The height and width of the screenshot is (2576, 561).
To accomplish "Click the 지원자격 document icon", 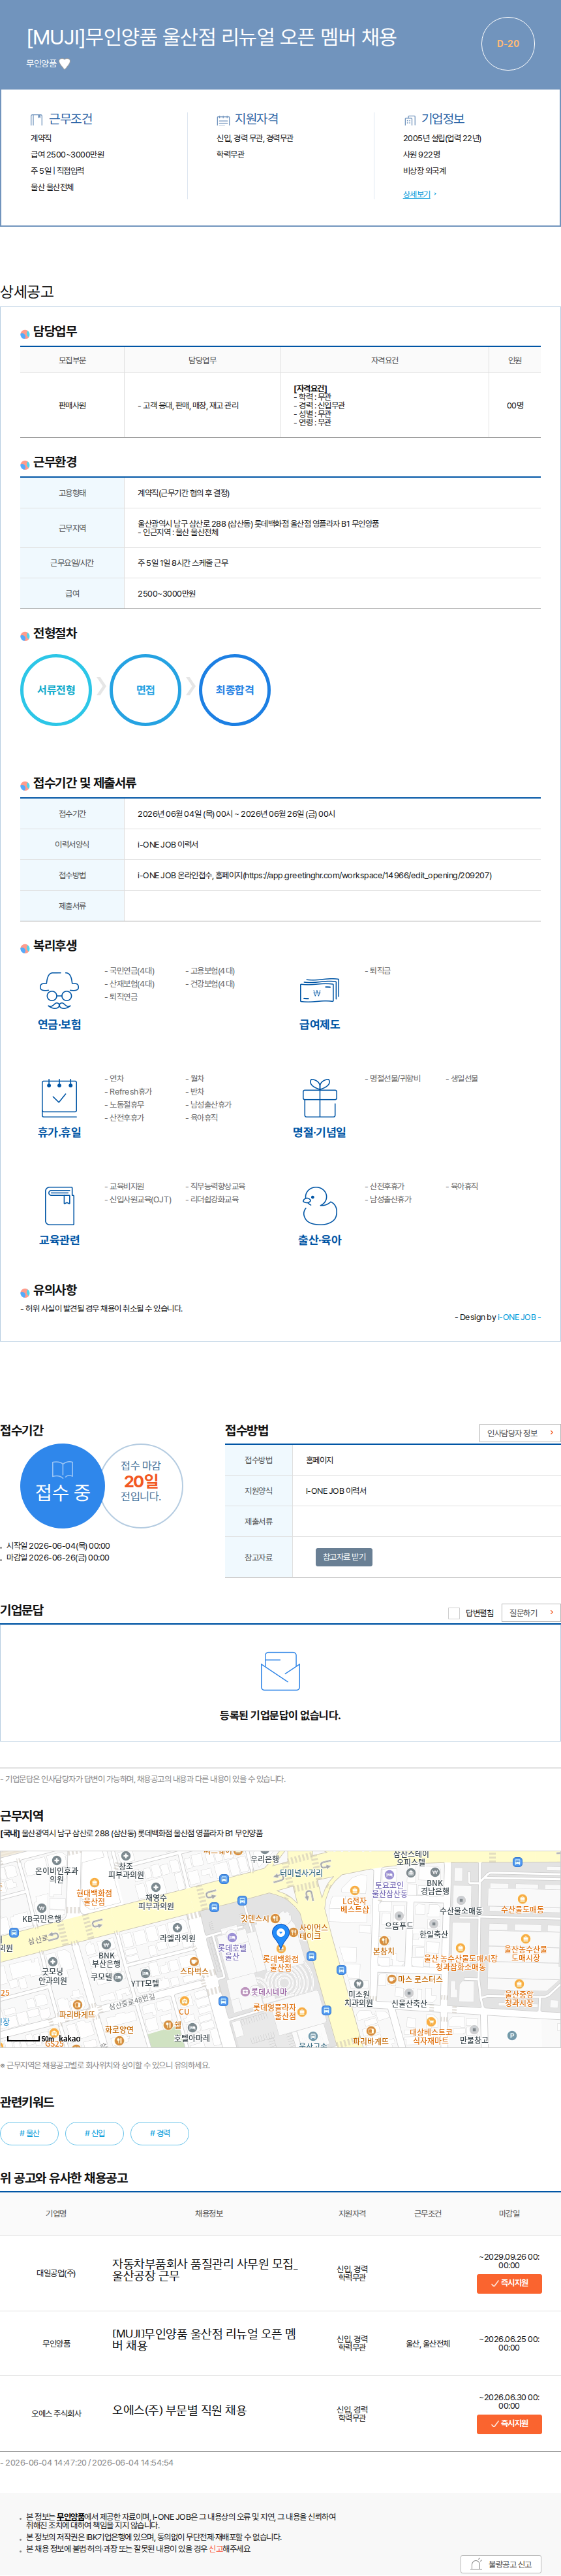I will point(224,119).
